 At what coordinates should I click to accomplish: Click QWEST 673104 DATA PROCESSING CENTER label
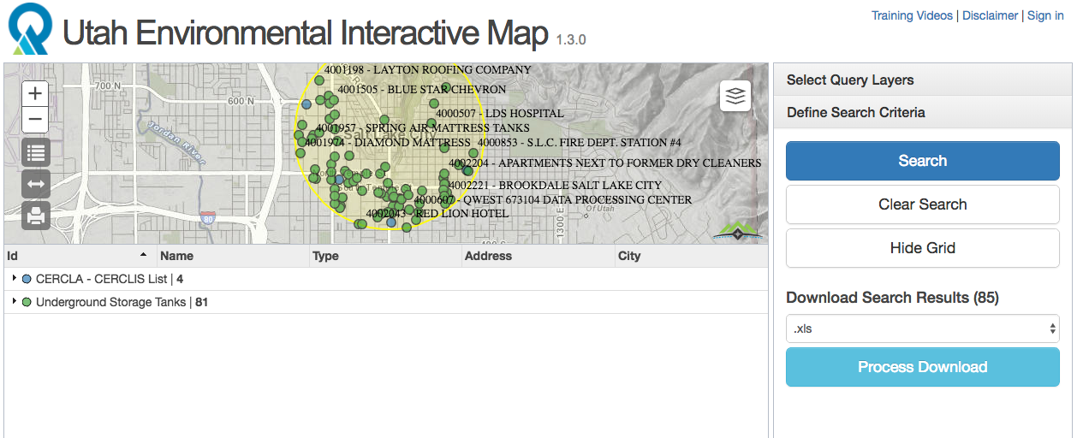pyautogui.click(x=552, y=200)
